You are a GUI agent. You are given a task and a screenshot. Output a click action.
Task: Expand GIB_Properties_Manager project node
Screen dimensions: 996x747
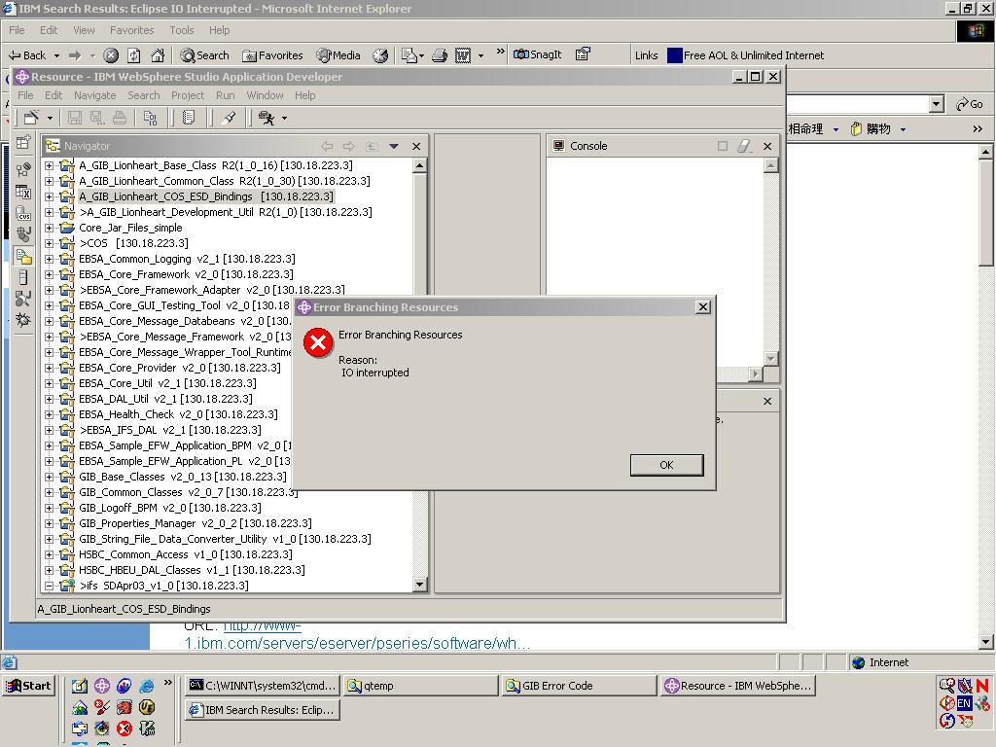(49, 523)
